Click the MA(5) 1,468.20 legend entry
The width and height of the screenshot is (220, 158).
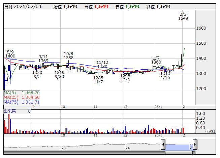22,93
